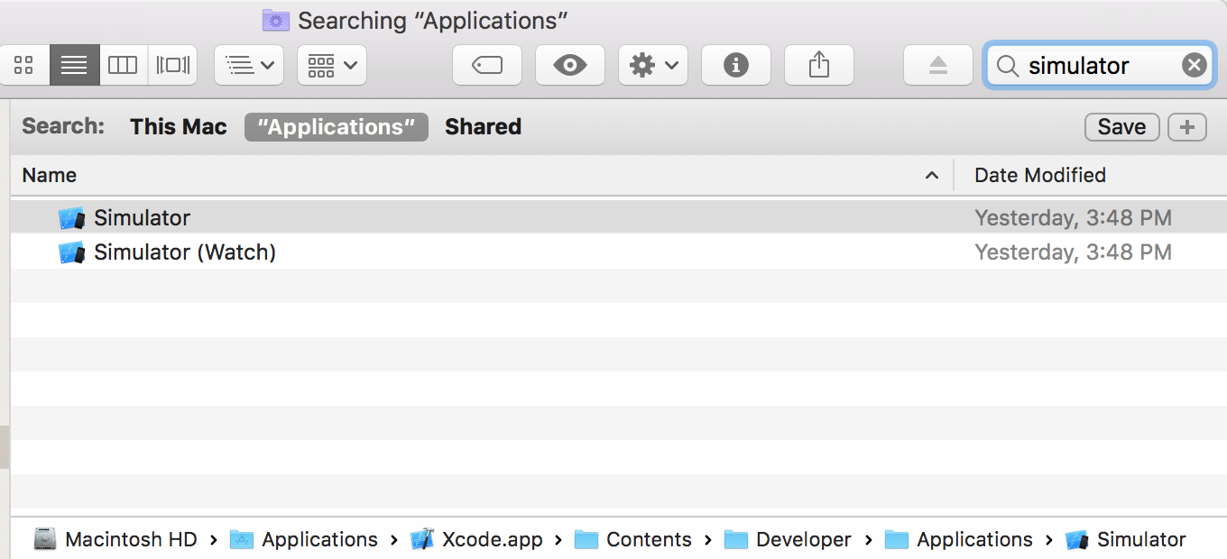The image size is (1227, 559).
Task: Click the Share button
Action: pos(819,65)
